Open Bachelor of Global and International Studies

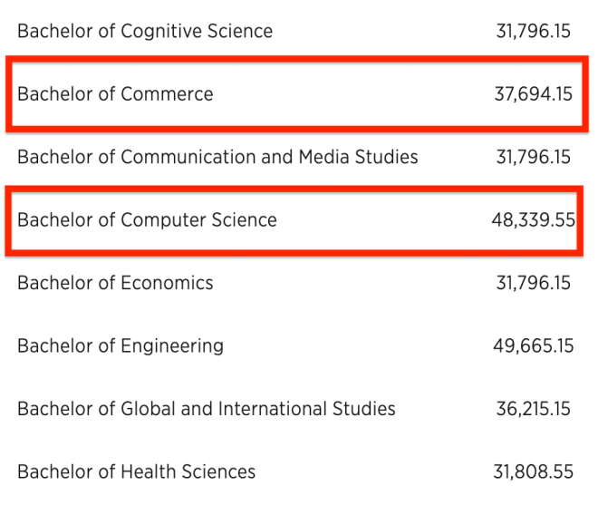click(x=207, y=409)
